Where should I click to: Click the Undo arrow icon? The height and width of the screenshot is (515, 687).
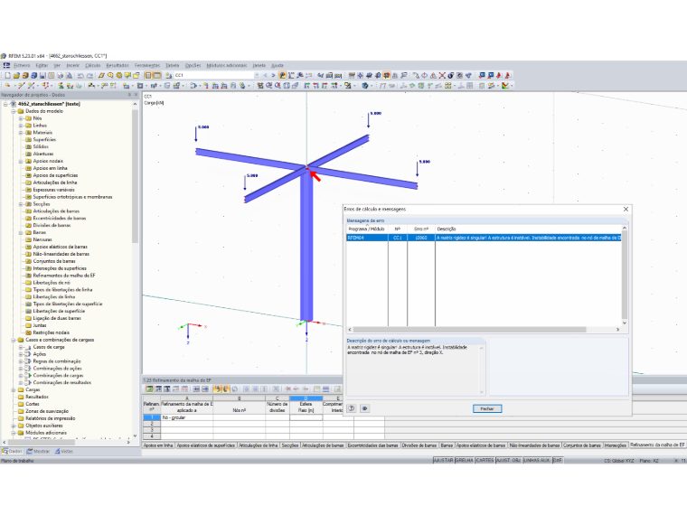click(80, 75)
